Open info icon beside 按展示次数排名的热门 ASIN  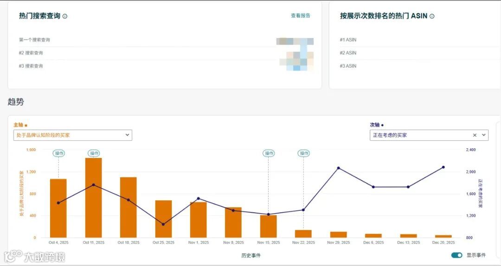(432, 16)
